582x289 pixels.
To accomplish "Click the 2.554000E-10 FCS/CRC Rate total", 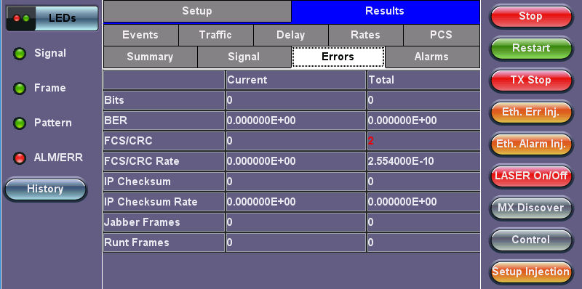I will pyautogui.click(x=401, y=161).
